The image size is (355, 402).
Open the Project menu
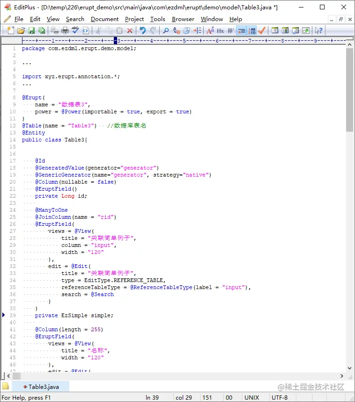(x=134, y=19)
